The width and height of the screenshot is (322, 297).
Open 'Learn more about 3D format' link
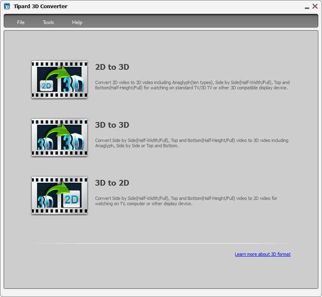tap(262, 254)
